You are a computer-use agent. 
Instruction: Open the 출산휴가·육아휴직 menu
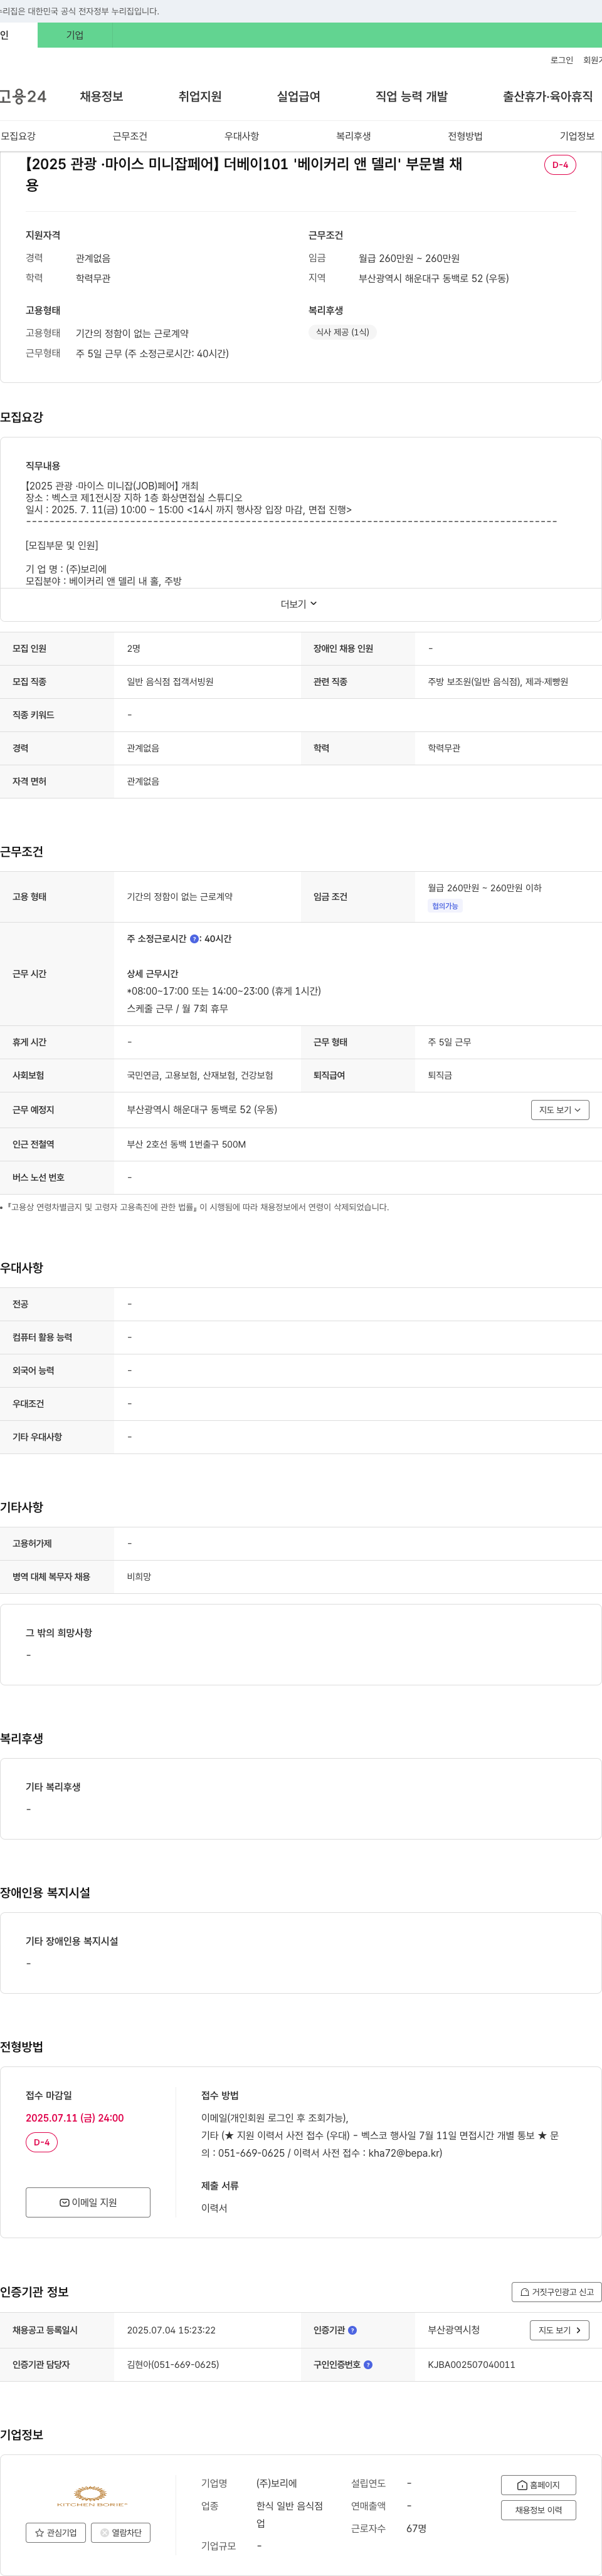coord(547,96)
